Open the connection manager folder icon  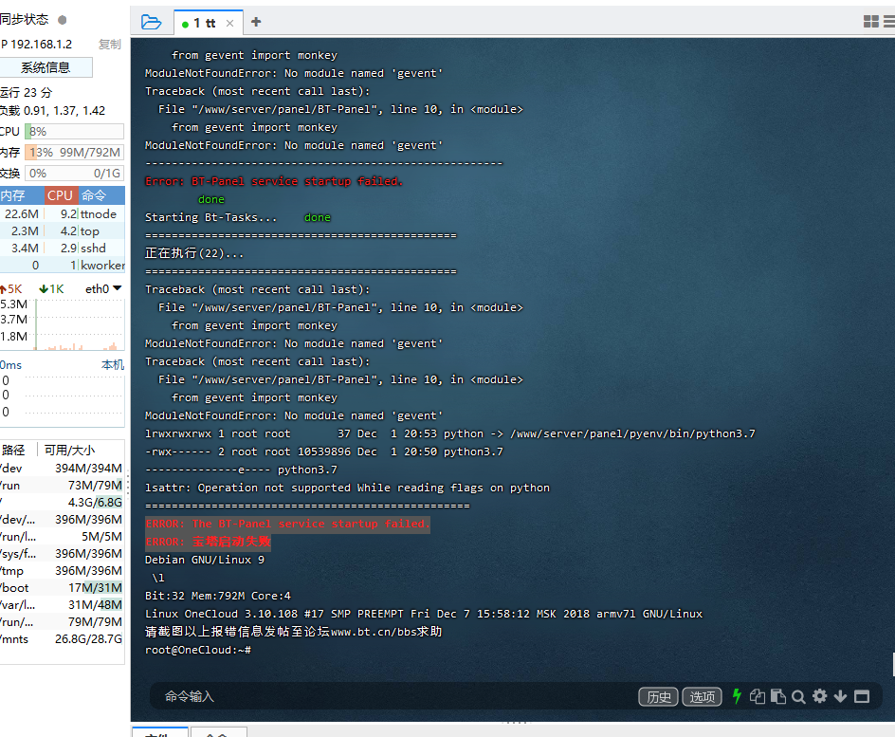click(152, 22)
